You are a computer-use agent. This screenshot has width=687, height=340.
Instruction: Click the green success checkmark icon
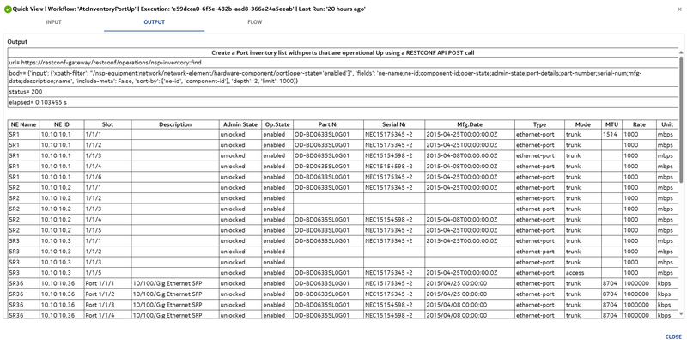8,9
